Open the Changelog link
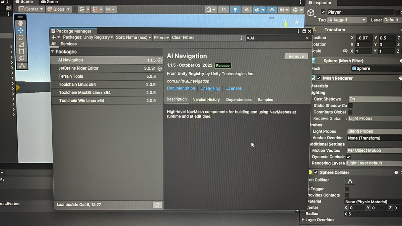 coord(210,88)
